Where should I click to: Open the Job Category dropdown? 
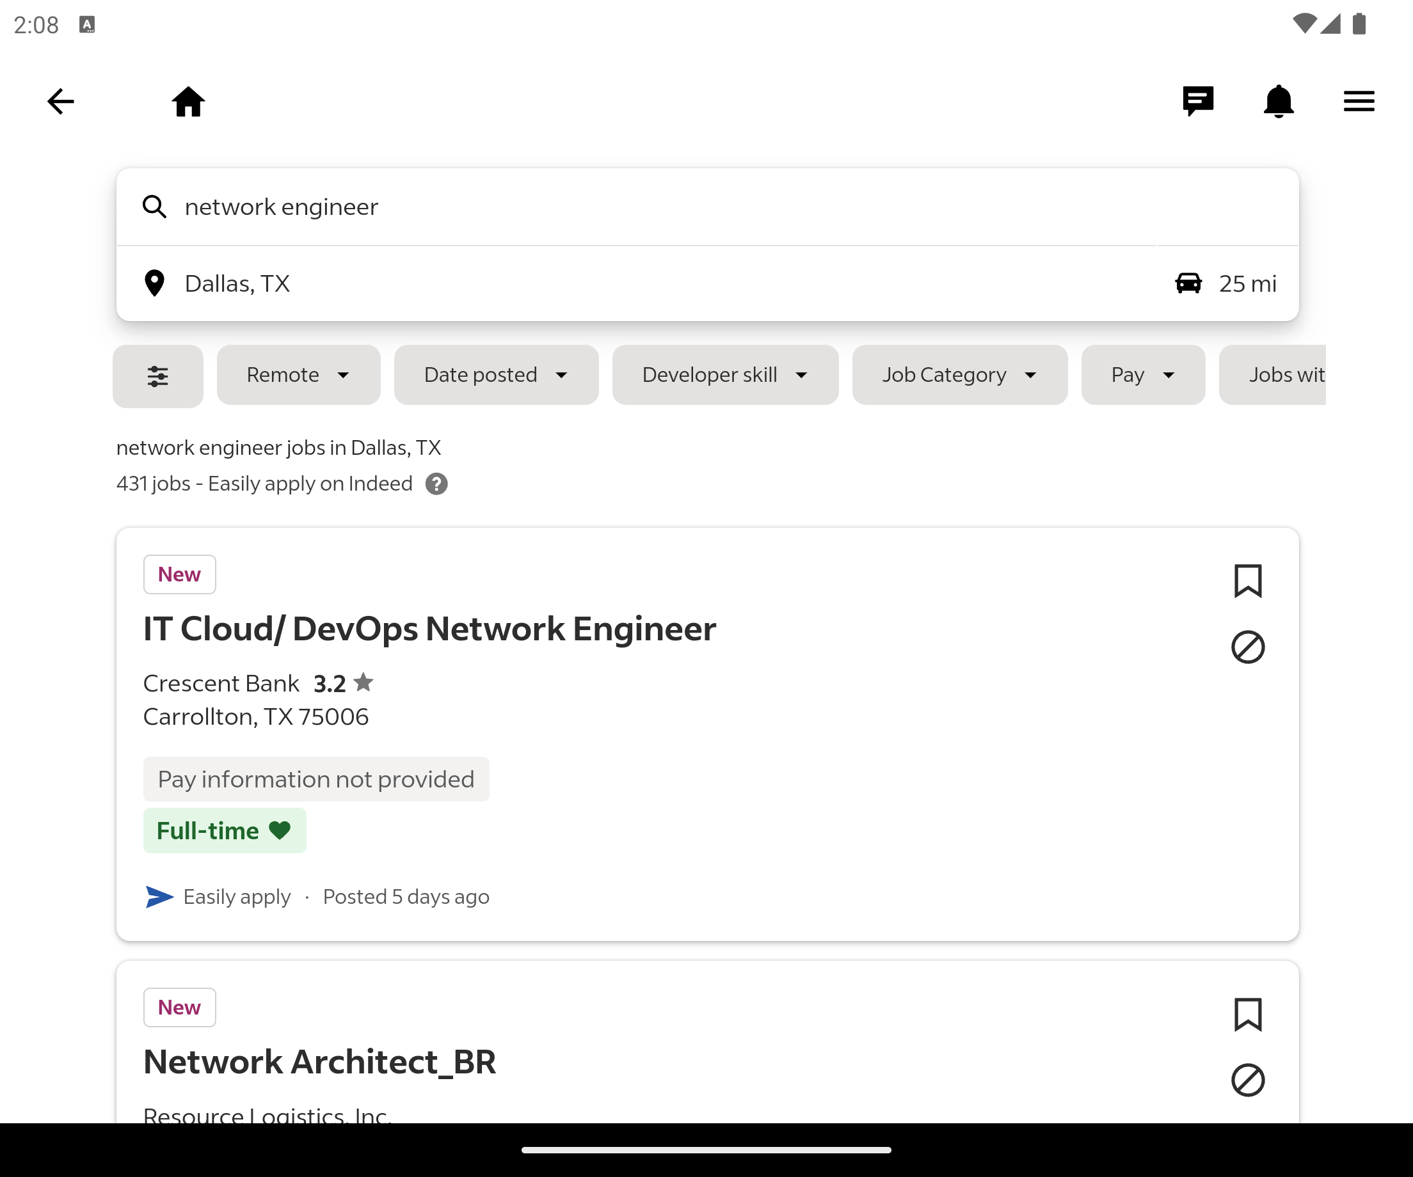(960, 375)
